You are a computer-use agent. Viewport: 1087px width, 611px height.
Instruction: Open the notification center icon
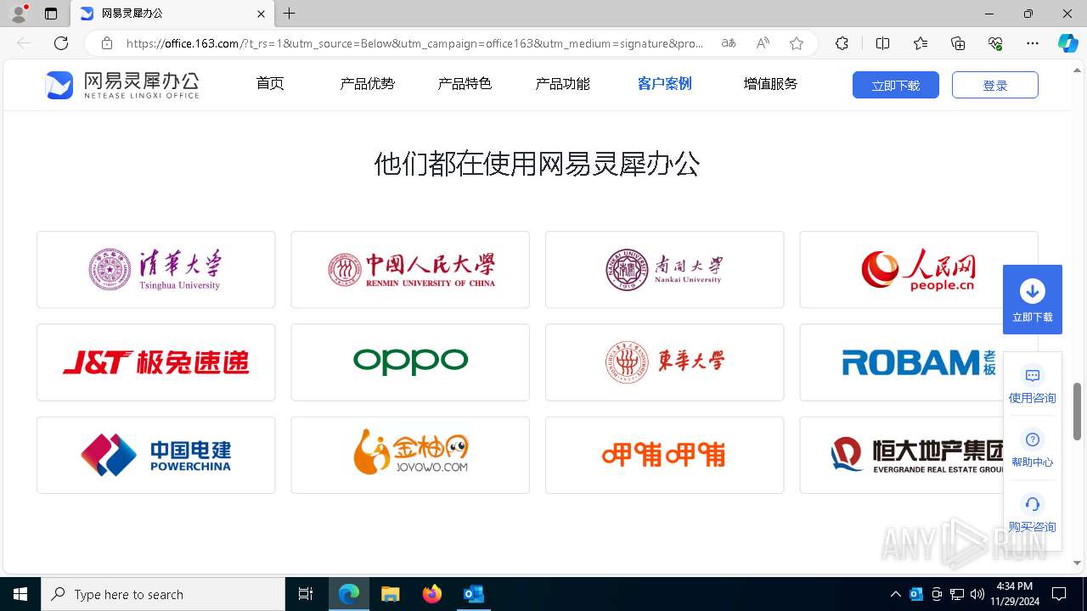(1059, 594)
